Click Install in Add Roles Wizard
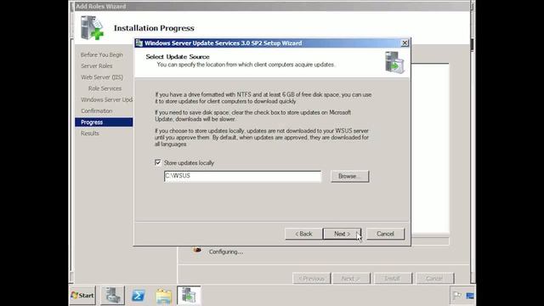Screen dimensions: 544x306 393,279
